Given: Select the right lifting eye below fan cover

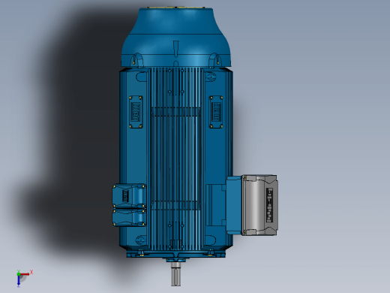Looking at the screenshot, I should point(214,61).
